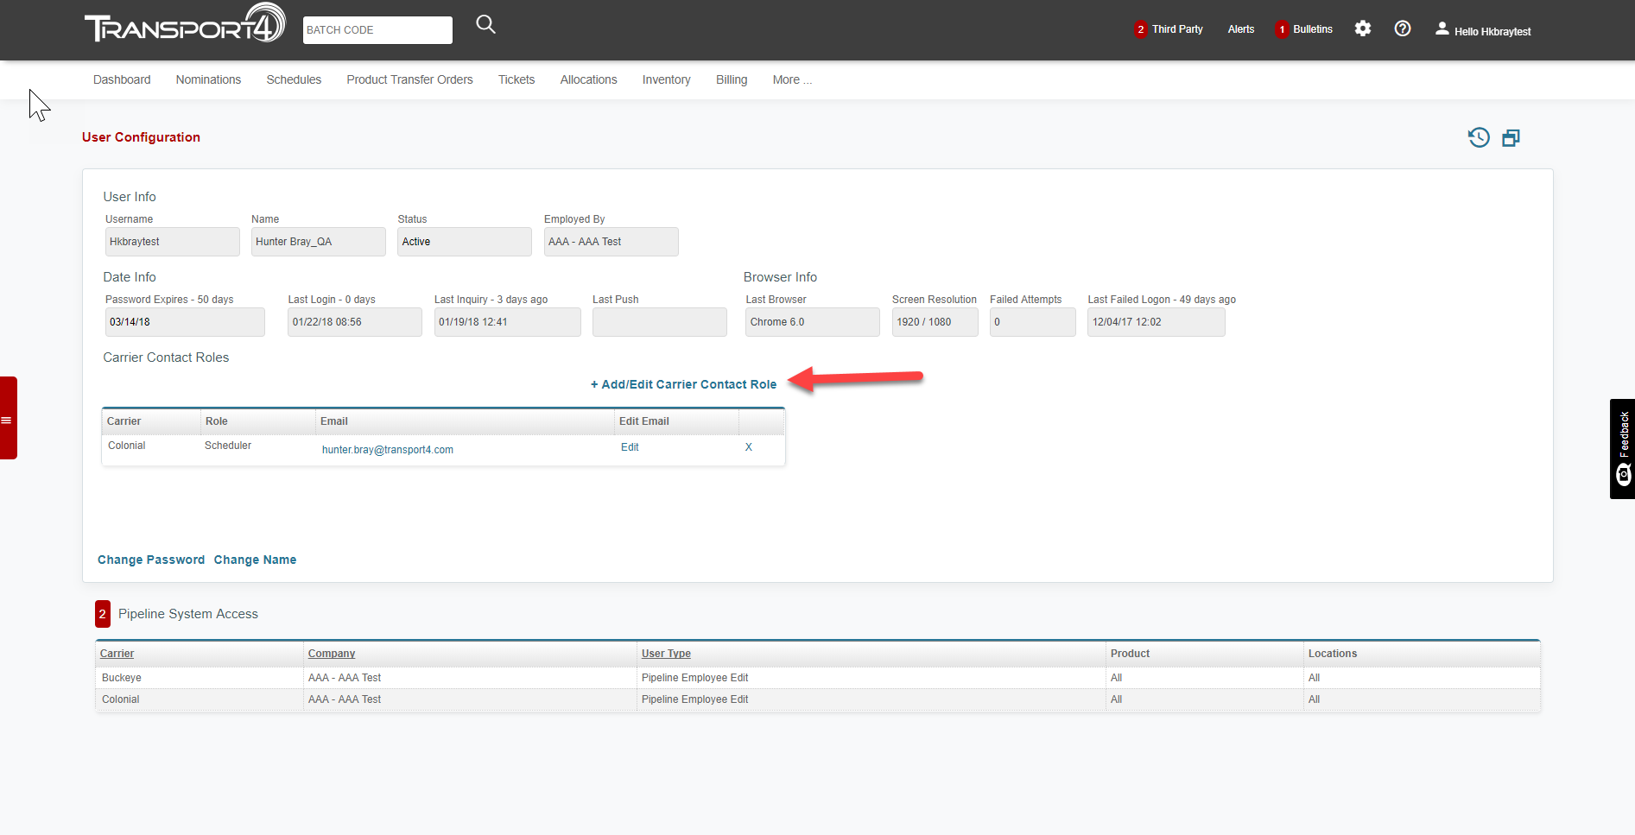Sort the table by User Type column
This screenshot has width=1635, height=835.
665,653
